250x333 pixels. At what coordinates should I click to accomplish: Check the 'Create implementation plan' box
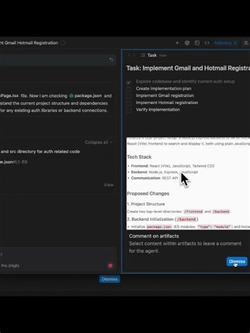point(129,89)
